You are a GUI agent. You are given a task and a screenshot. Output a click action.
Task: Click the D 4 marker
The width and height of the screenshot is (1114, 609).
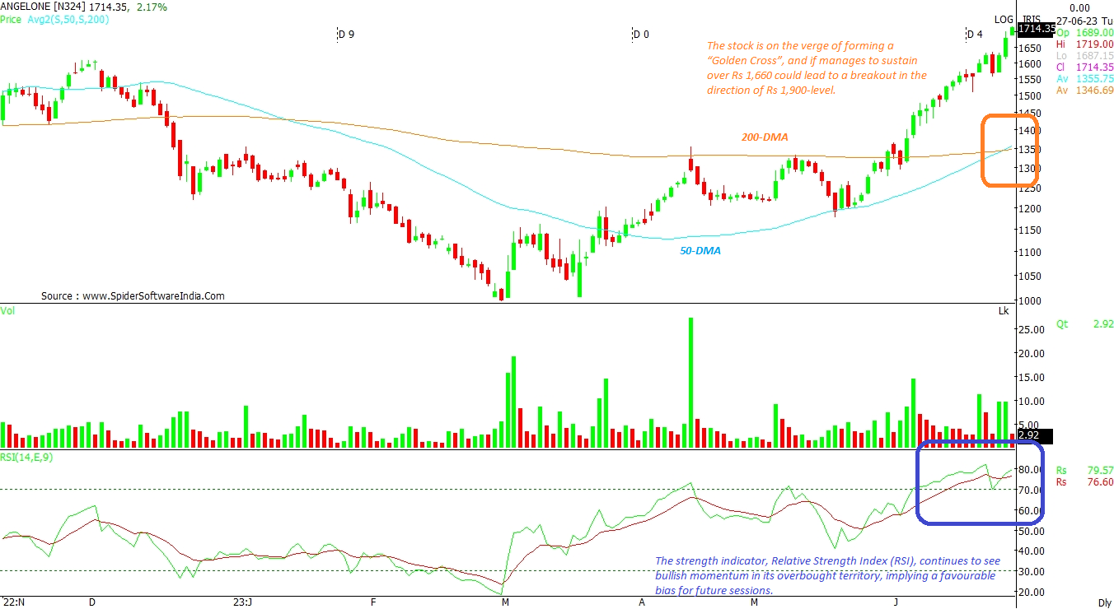[x=974, y=35]
